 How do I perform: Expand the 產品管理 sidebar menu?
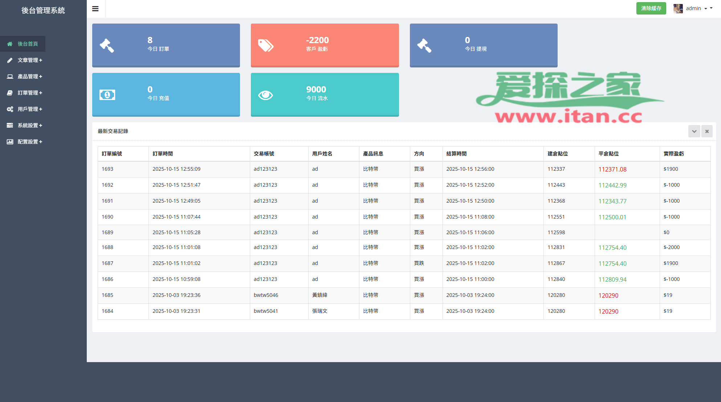30,76
